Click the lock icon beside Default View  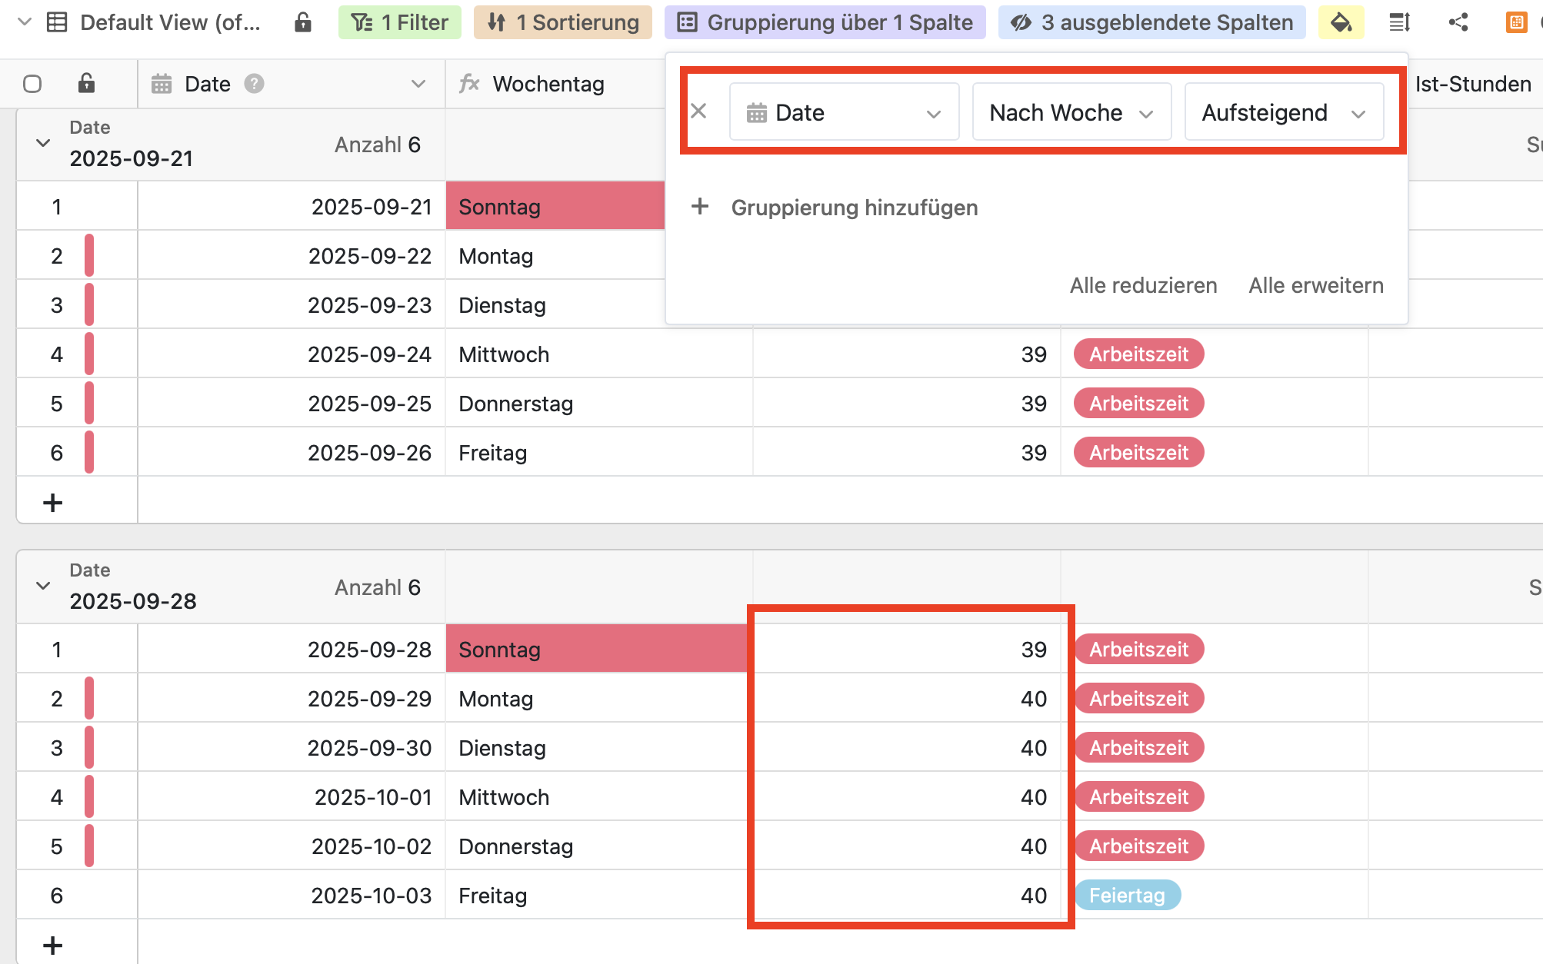point(303,22)
